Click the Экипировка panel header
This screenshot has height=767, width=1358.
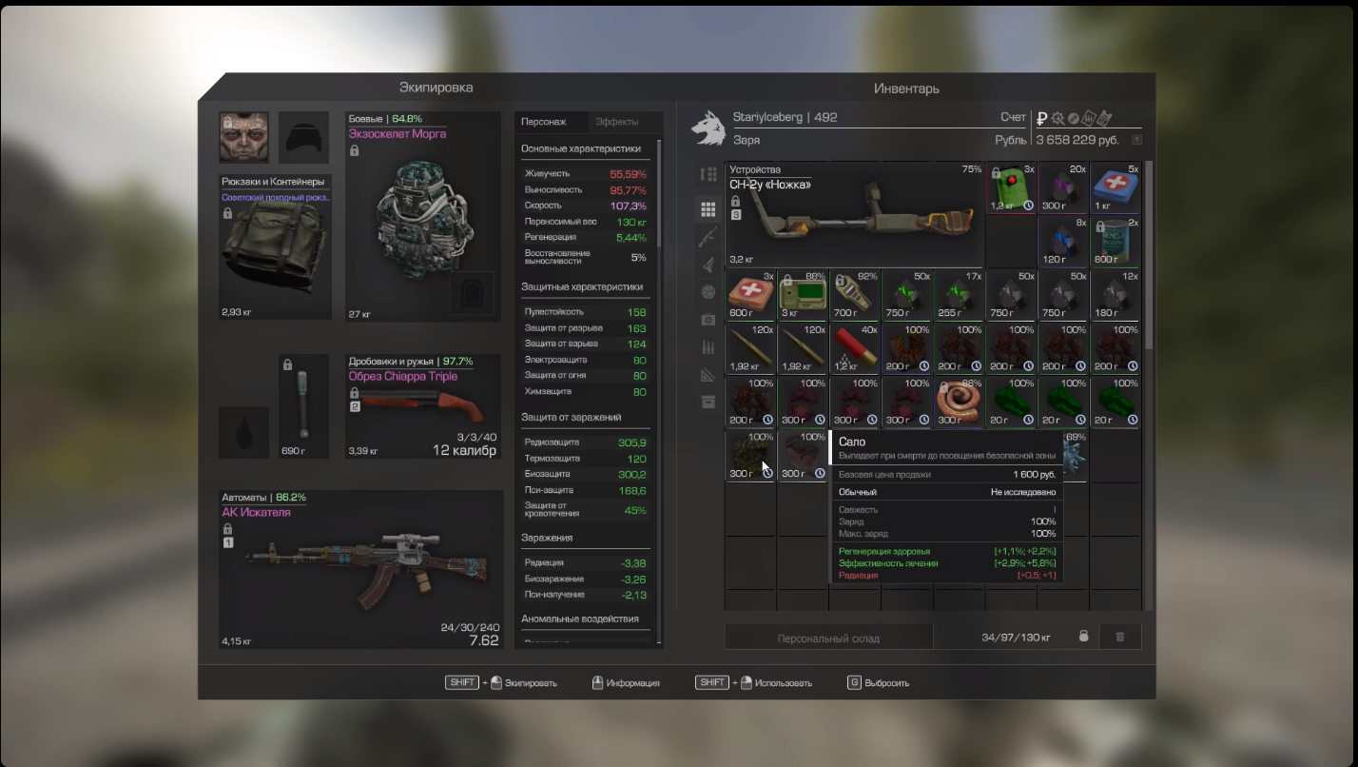(436, 88)
